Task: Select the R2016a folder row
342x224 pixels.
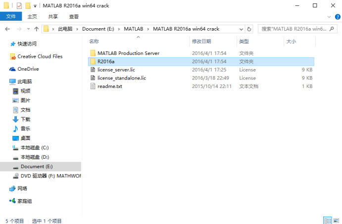Action: pyautogui.click(x=201, y=62)
